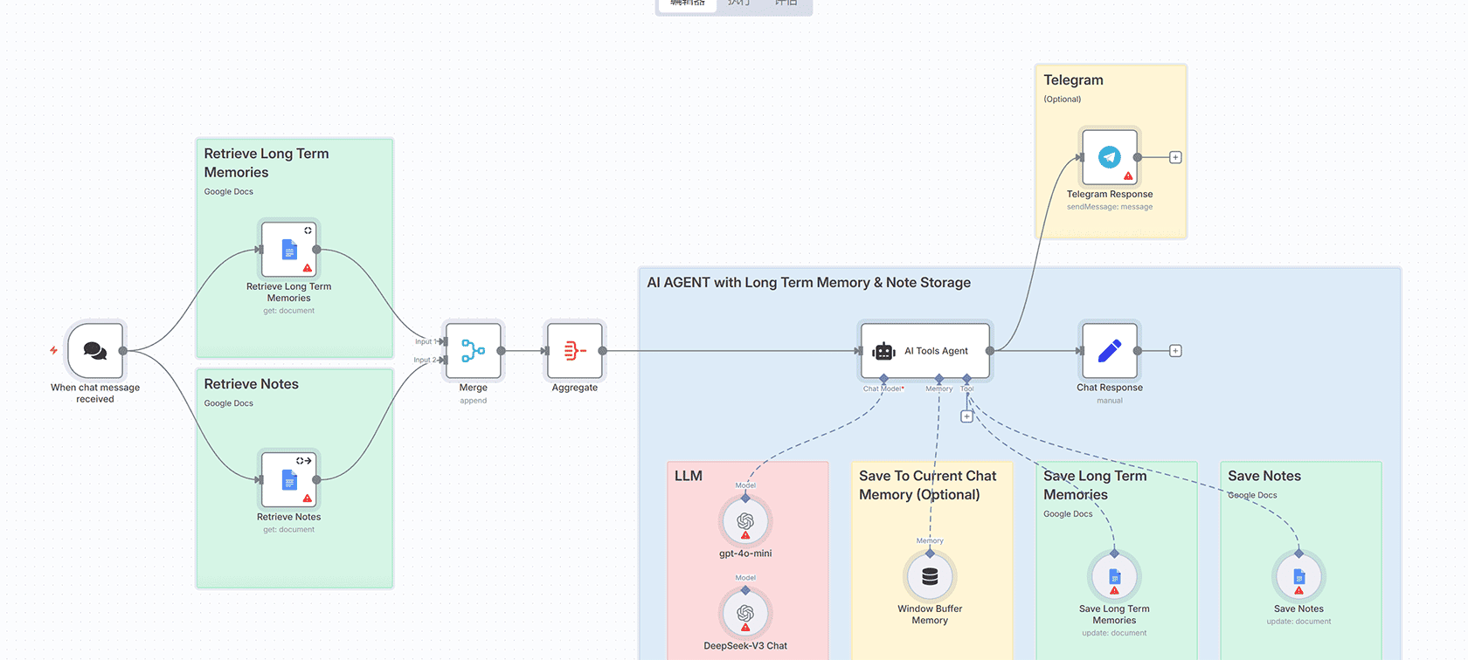Add a node after Telegram Response using plus
Screen dimensions: 1468x660
[x=1175, y=157]
